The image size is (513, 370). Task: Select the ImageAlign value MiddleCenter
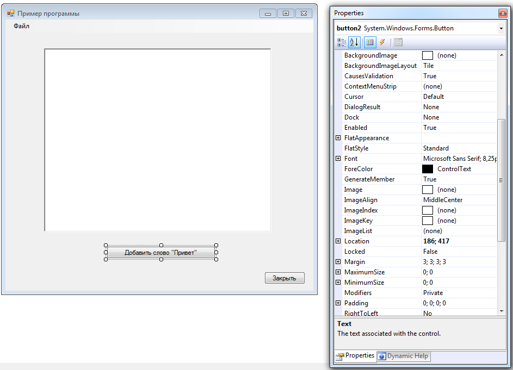click(443, 200)
